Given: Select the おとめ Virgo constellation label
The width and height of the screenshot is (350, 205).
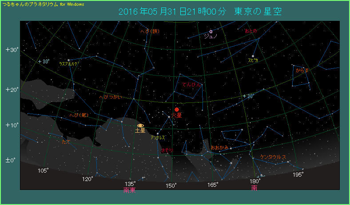Looking at the screenshot, I should [x=251, y=31].
